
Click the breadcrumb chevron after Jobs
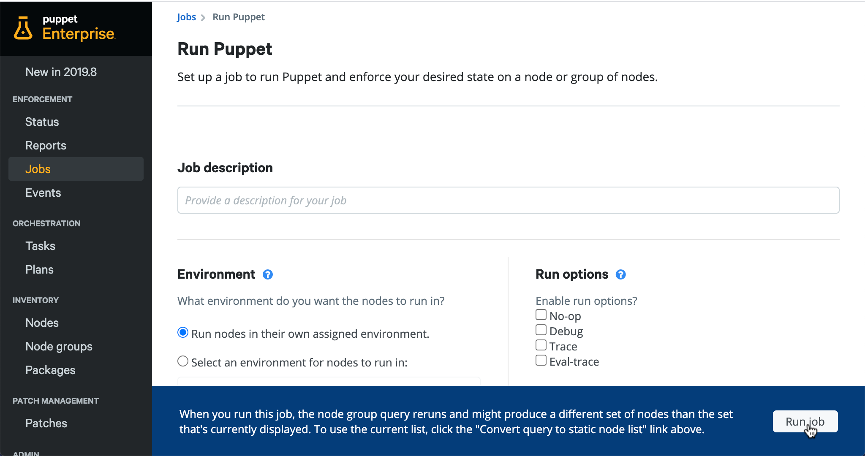pos(203,17)
